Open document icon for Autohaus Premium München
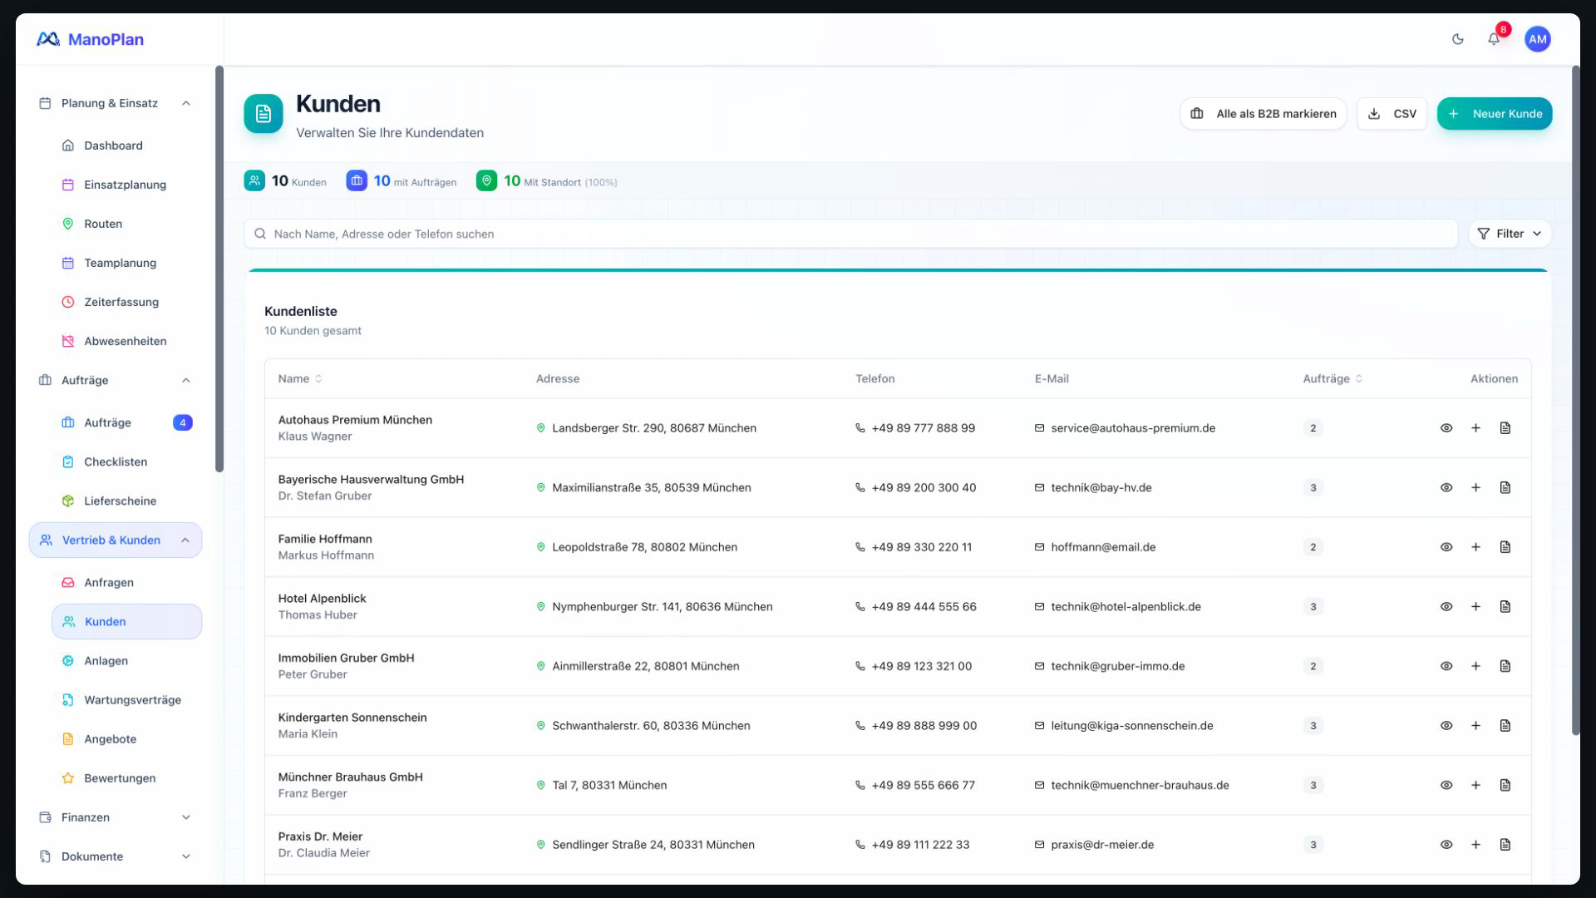The width and height of the screenshot is (1596, 898). (x=1505, y=428)
